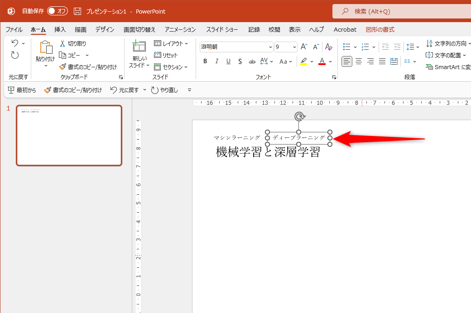Toggle the AutoSave switch
This screenshot has height=313, width=471.
pos(58,11)
